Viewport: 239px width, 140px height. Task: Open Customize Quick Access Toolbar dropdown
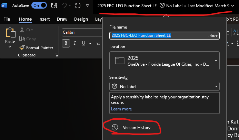pos(87,6)
